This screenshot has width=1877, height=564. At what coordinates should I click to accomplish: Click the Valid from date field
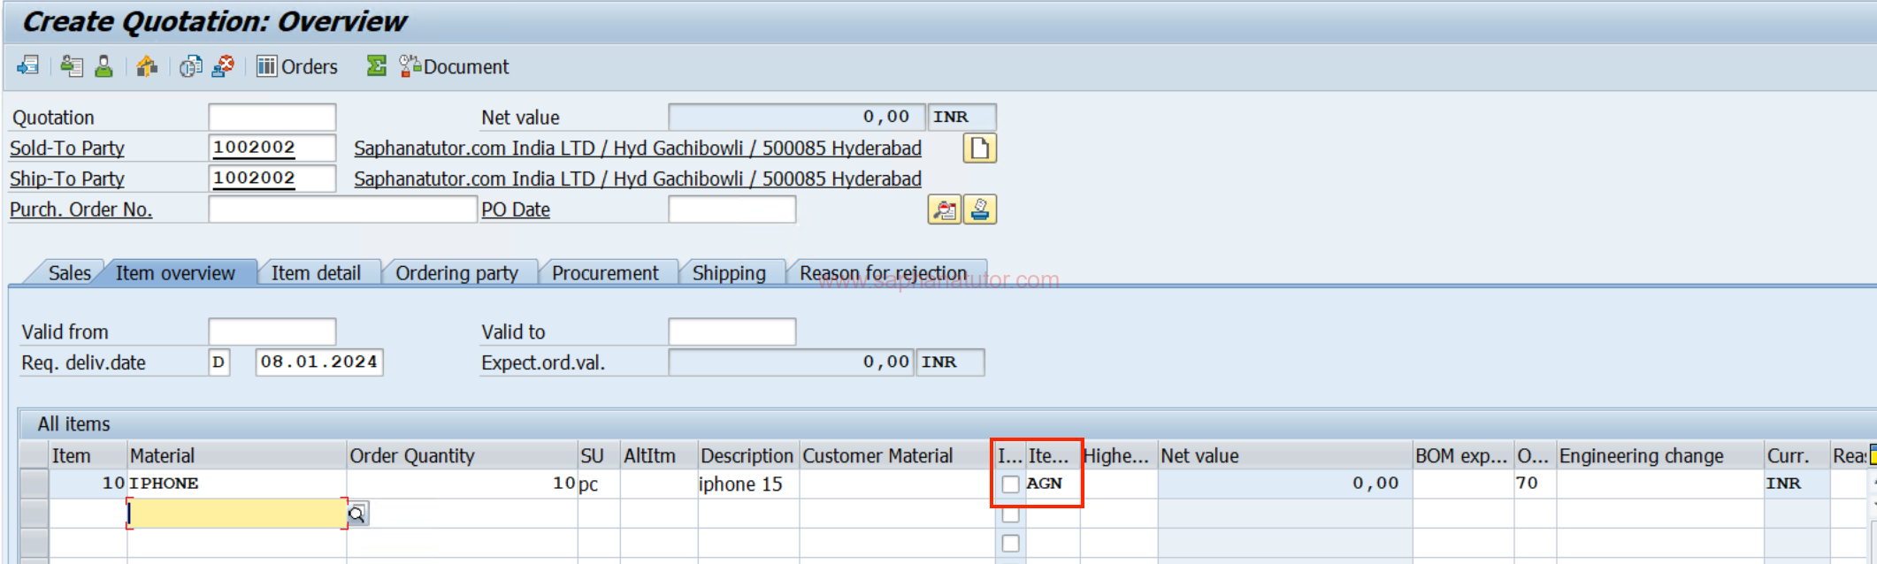[272, 332]
